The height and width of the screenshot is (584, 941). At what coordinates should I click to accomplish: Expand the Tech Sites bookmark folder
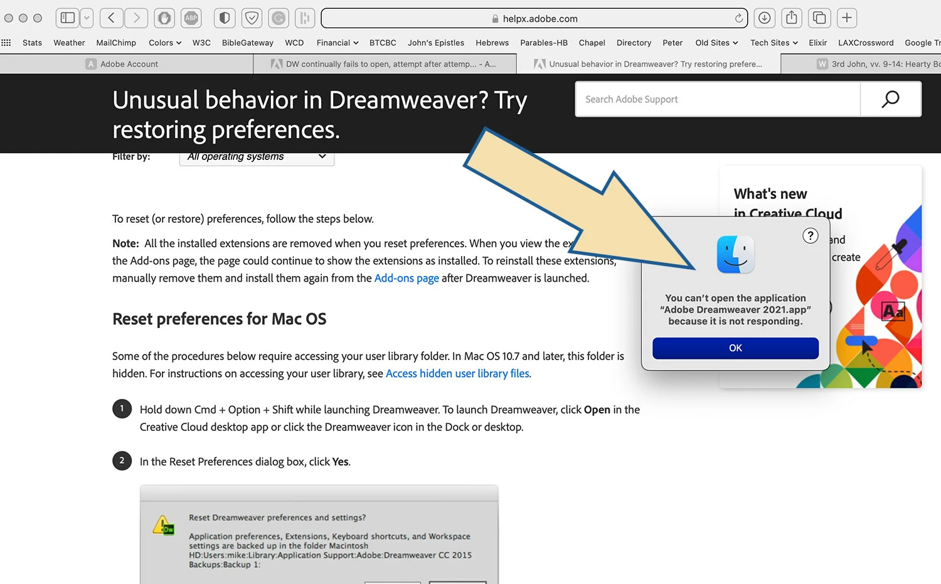pos(774,43)
